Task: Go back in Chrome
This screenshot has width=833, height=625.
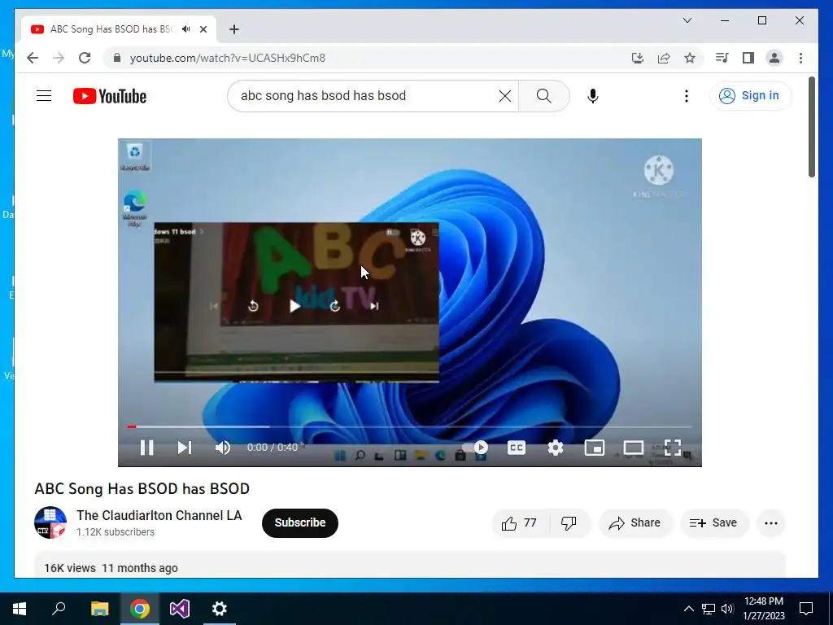Action: click(33, 58)
